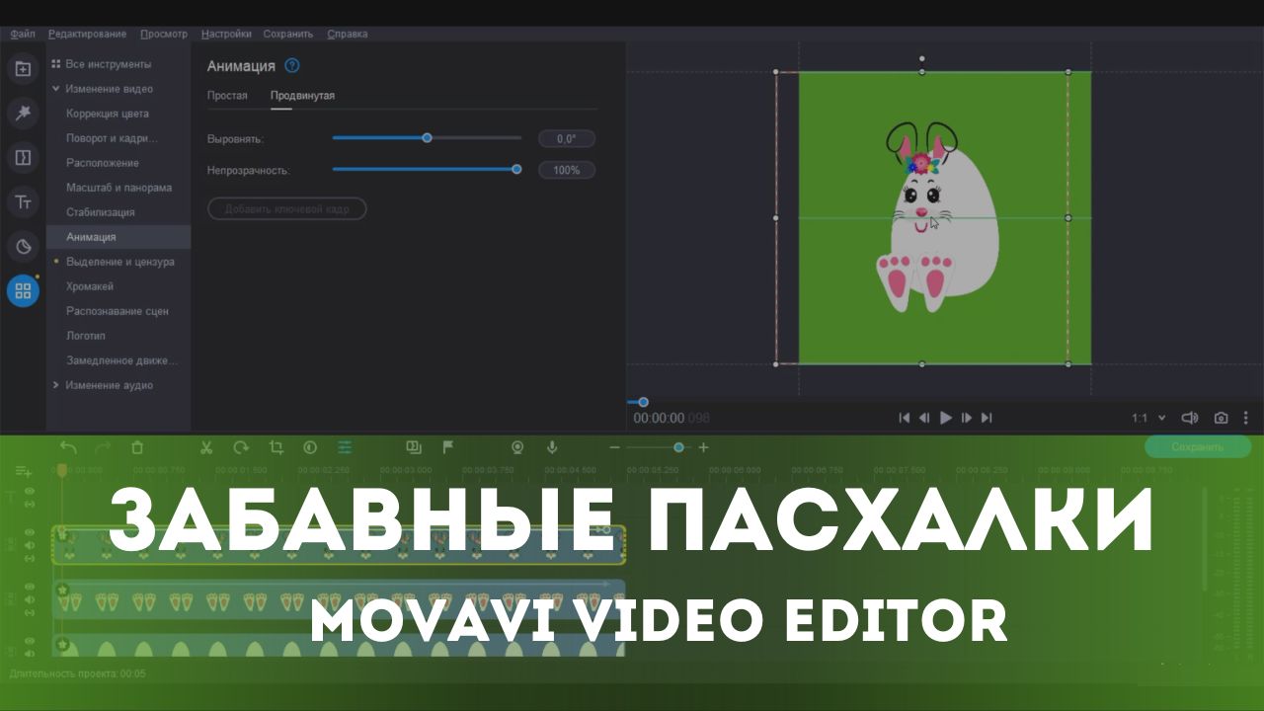Screen dimensions: 1264x711
Task: Click the green Сохранить export button
Action: tap(1197, 447)
